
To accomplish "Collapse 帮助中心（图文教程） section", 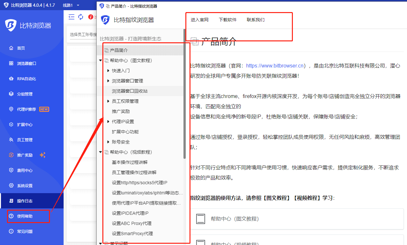I will pos(100,60).
